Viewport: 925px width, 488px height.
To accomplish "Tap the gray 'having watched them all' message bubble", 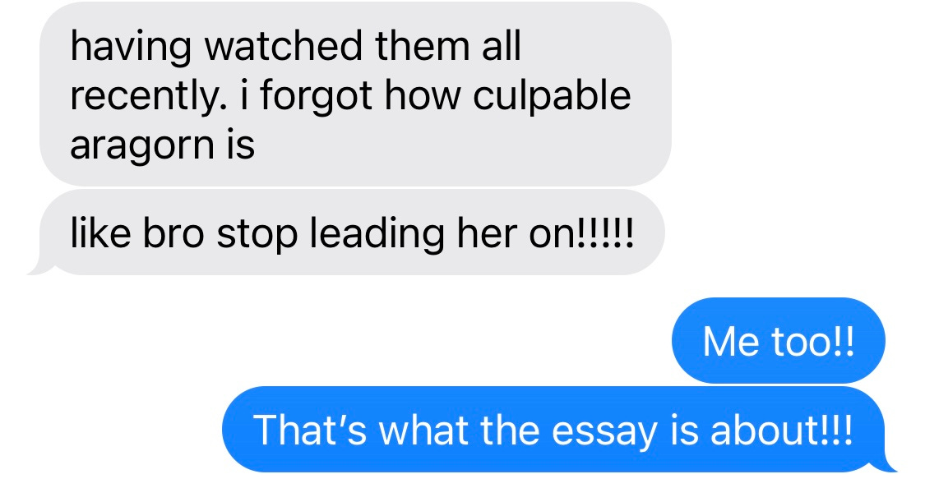I will 355,94.
